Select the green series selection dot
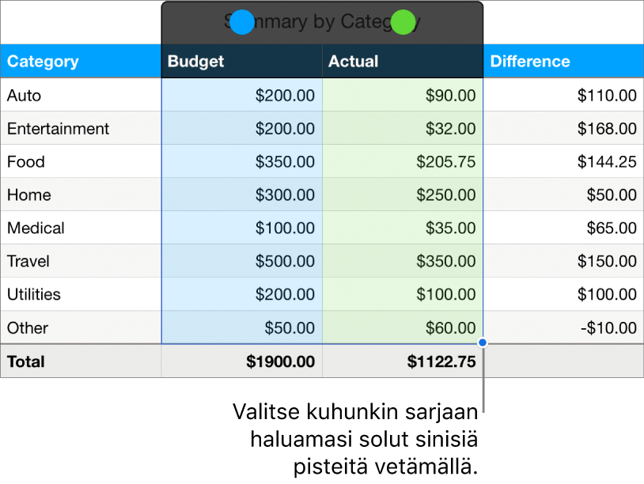This screenshot has height=484, width=644. click(402, 22)
